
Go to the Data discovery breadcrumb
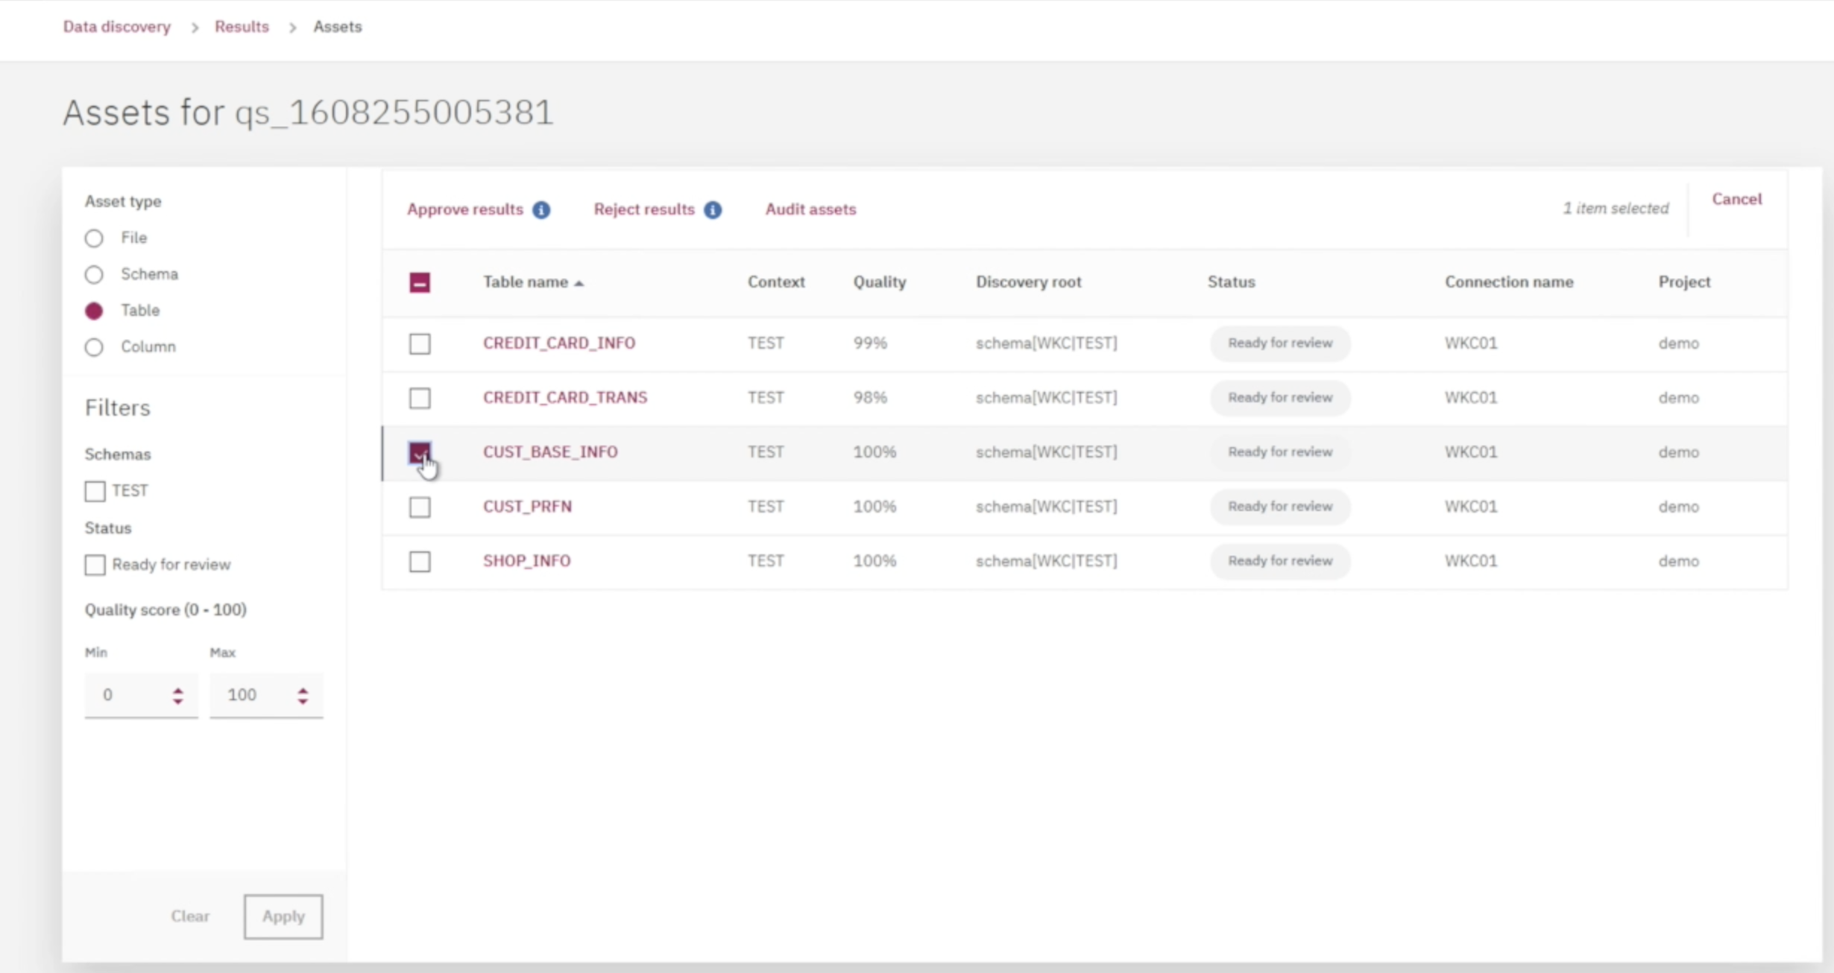(117, 27)
